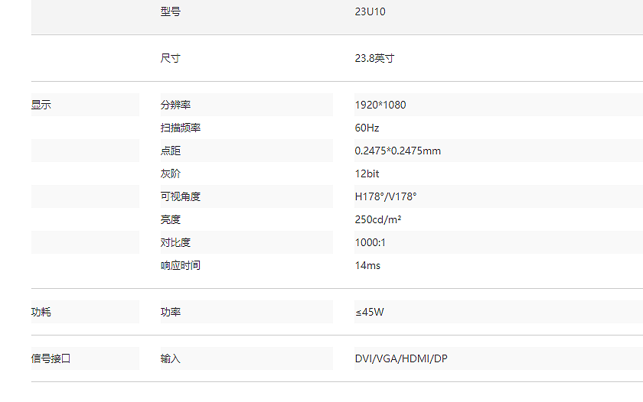This screenshot has height=402, width=643.
Task: Click the 显示 category heading
Action: [x=41, y=105]
